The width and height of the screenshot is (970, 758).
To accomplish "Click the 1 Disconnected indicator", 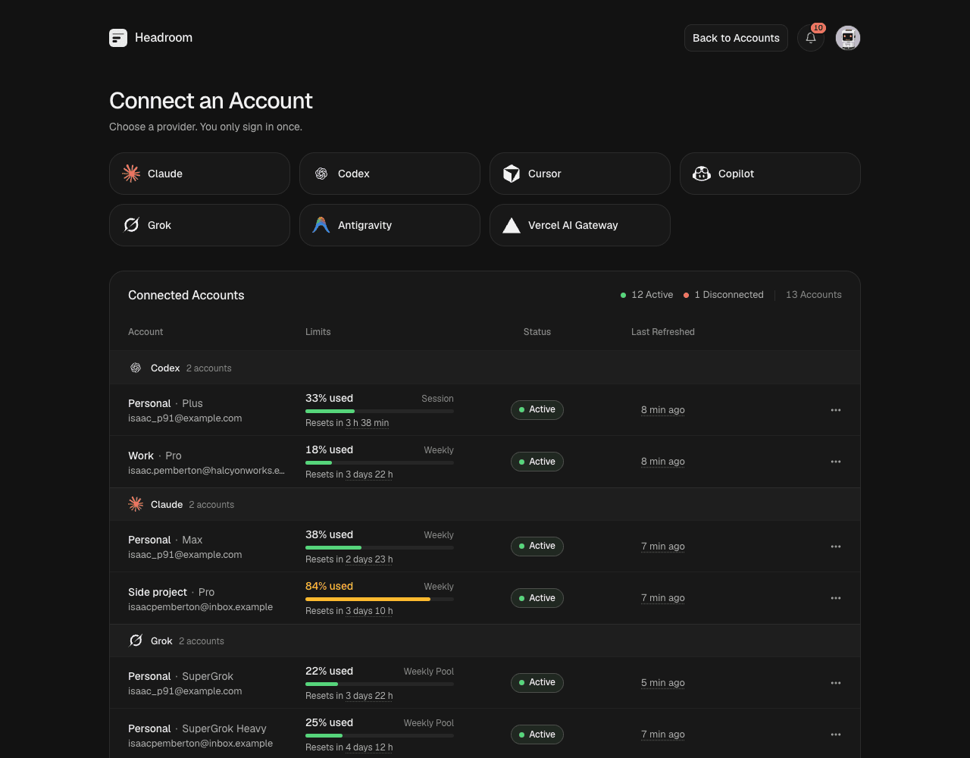I will 724,295.
